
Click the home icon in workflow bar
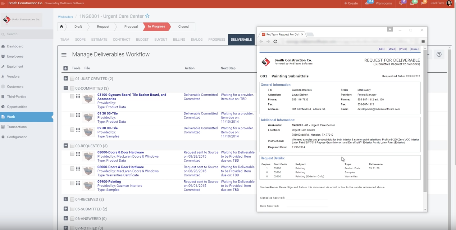point(61,27)
